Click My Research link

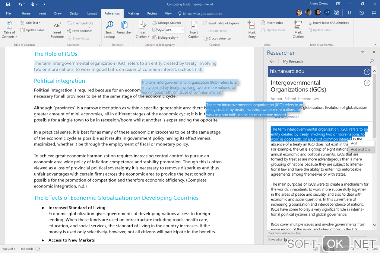(x=293, y=61)
